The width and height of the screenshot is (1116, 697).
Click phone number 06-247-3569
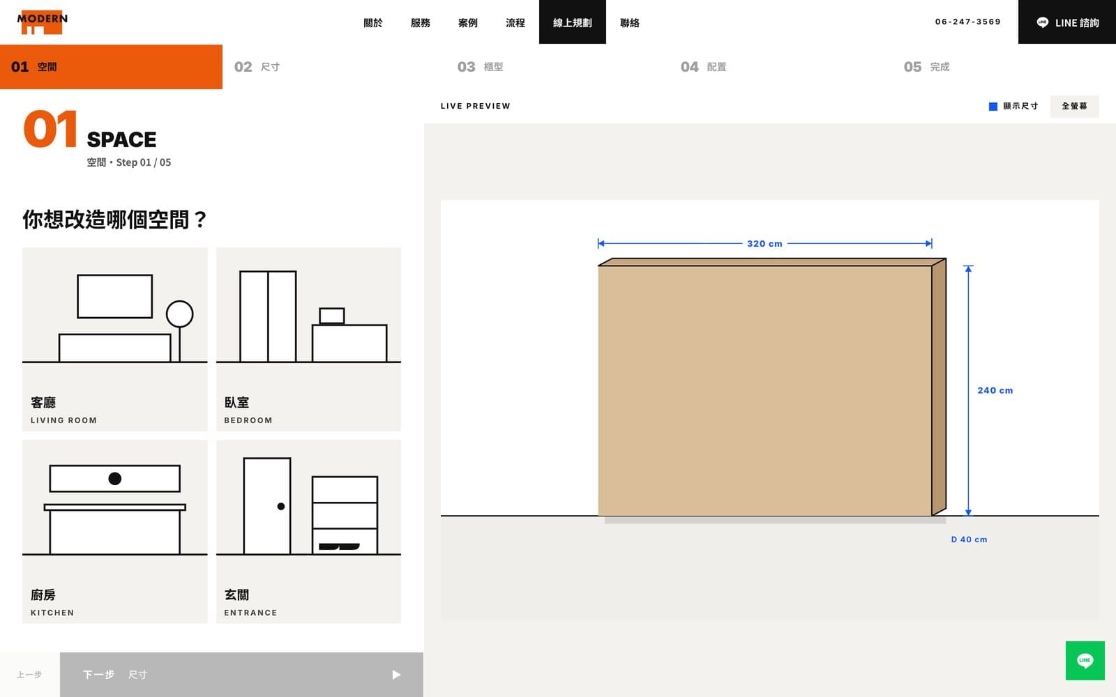point(968,22)
